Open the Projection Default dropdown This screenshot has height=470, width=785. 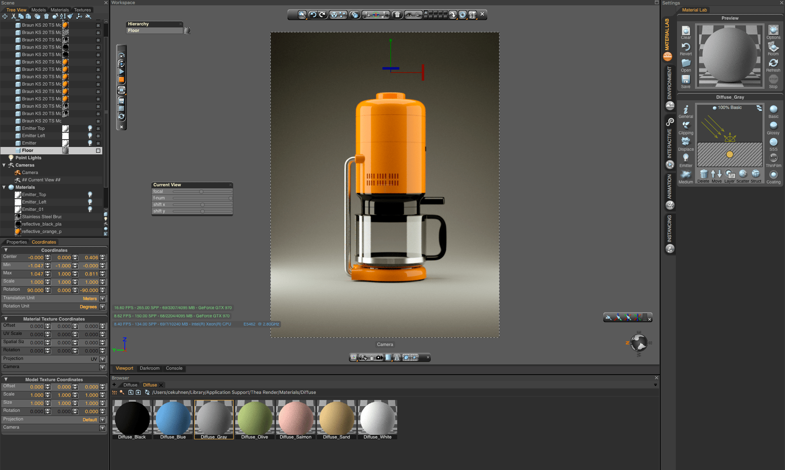[103, 420]
